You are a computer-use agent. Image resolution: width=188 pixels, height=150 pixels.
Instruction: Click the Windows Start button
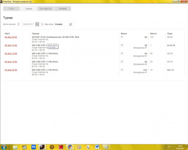(4, 147)
